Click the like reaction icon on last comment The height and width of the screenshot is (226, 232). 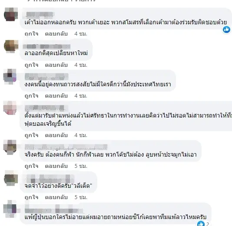201,224
